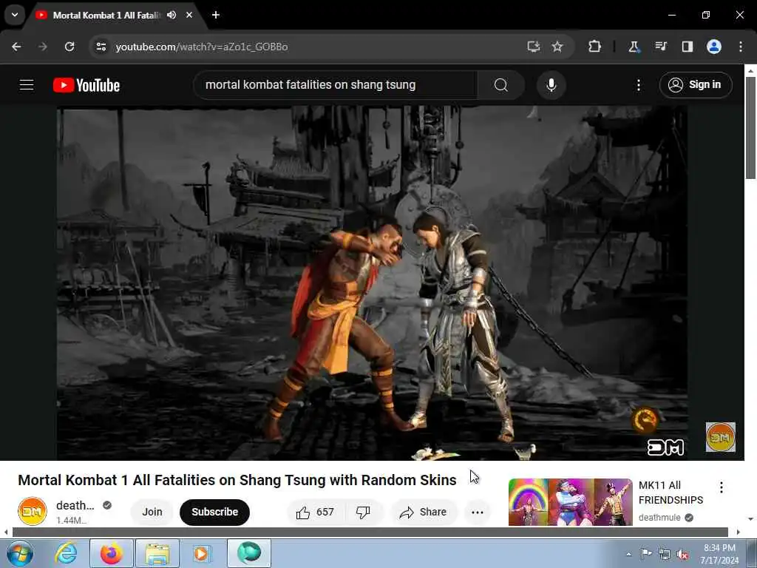Launch Internet Explorer from taskbar
Viewport: 757px width, 568px height.
pyautogui.click(x=66, y=553)
